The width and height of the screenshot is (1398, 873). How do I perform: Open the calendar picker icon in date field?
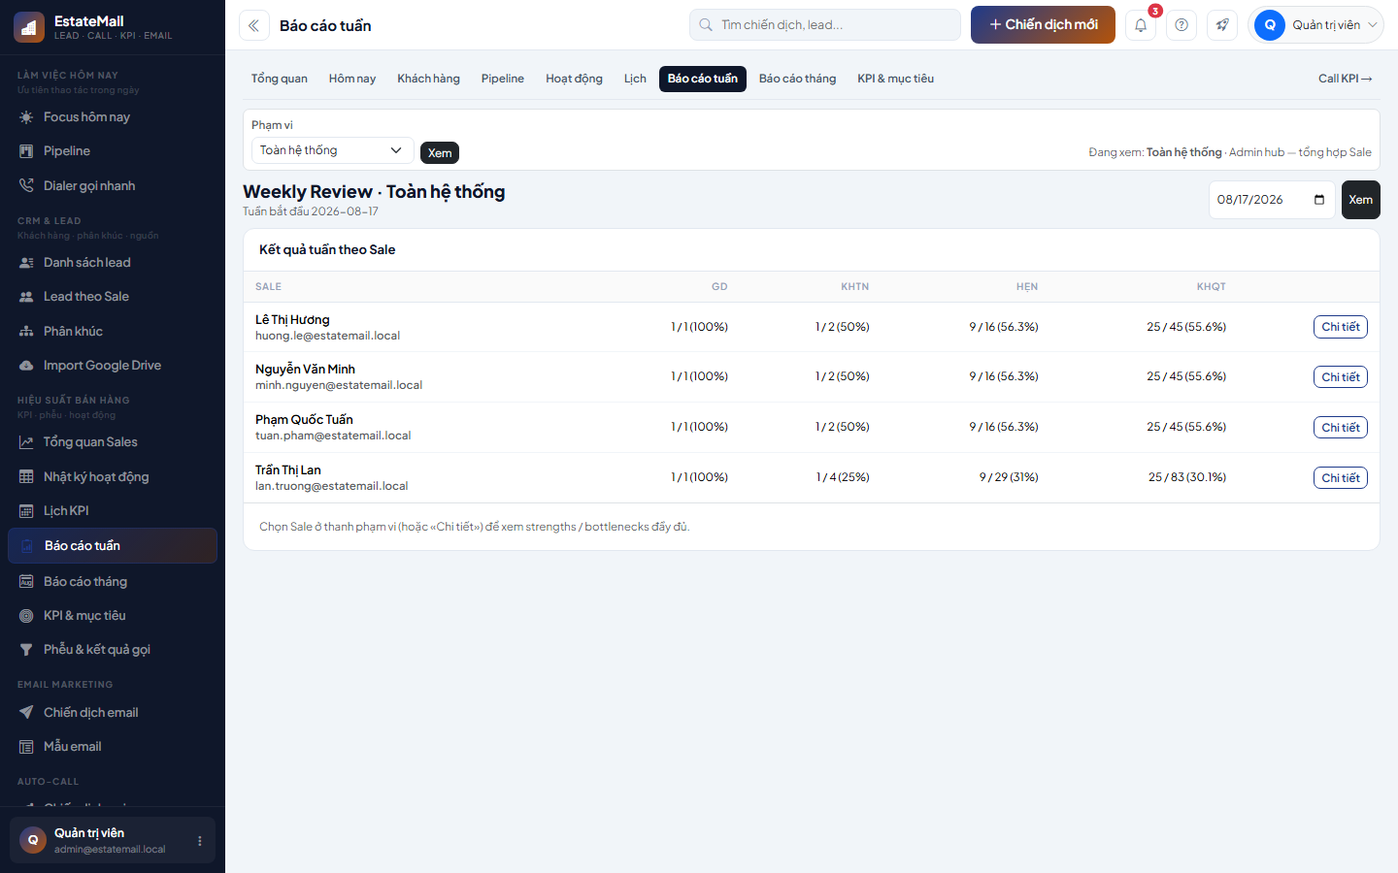pos(1319,200)
